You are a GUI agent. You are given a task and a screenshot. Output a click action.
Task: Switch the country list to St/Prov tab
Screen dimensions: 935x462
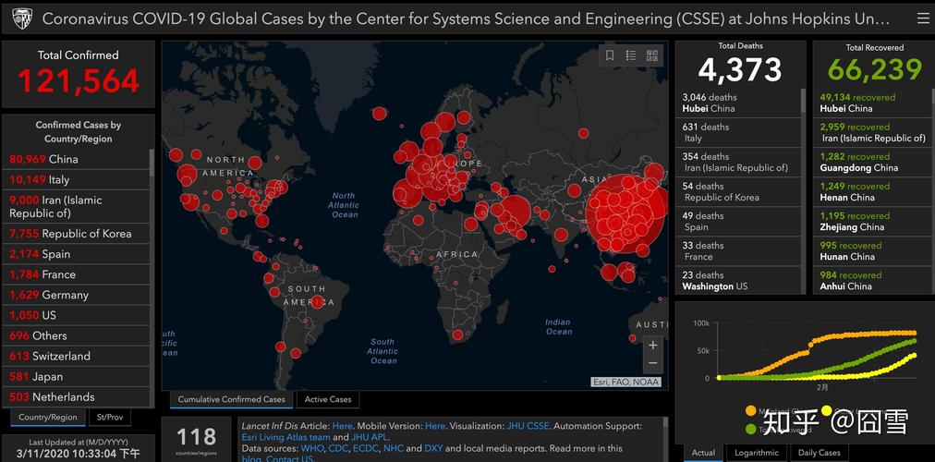[110, 417]
